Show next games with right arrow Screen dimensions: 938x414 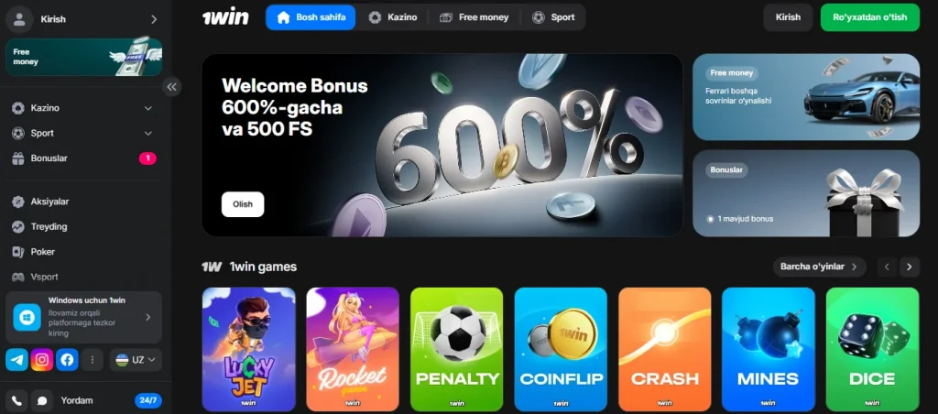tap(910, 267)
